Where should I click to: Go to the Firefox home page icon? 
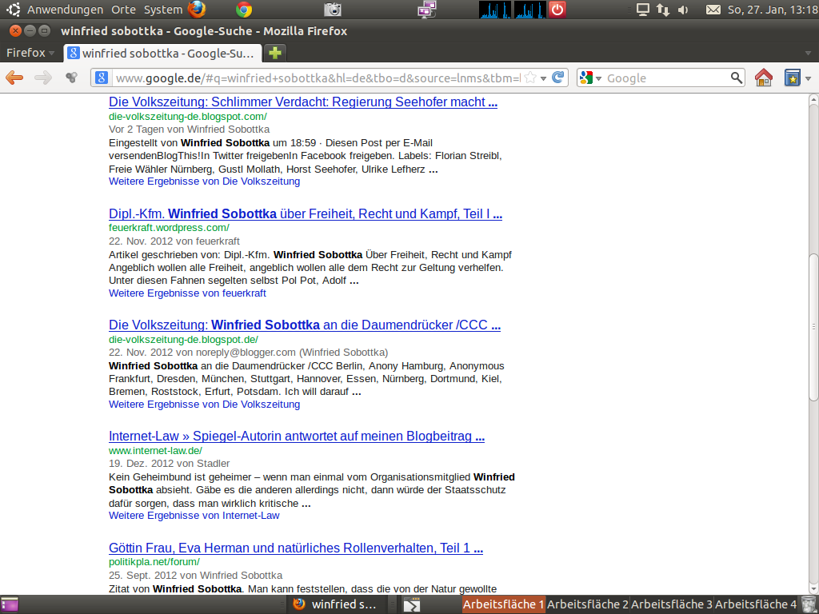pyautogui.click(x=764, y=78)
